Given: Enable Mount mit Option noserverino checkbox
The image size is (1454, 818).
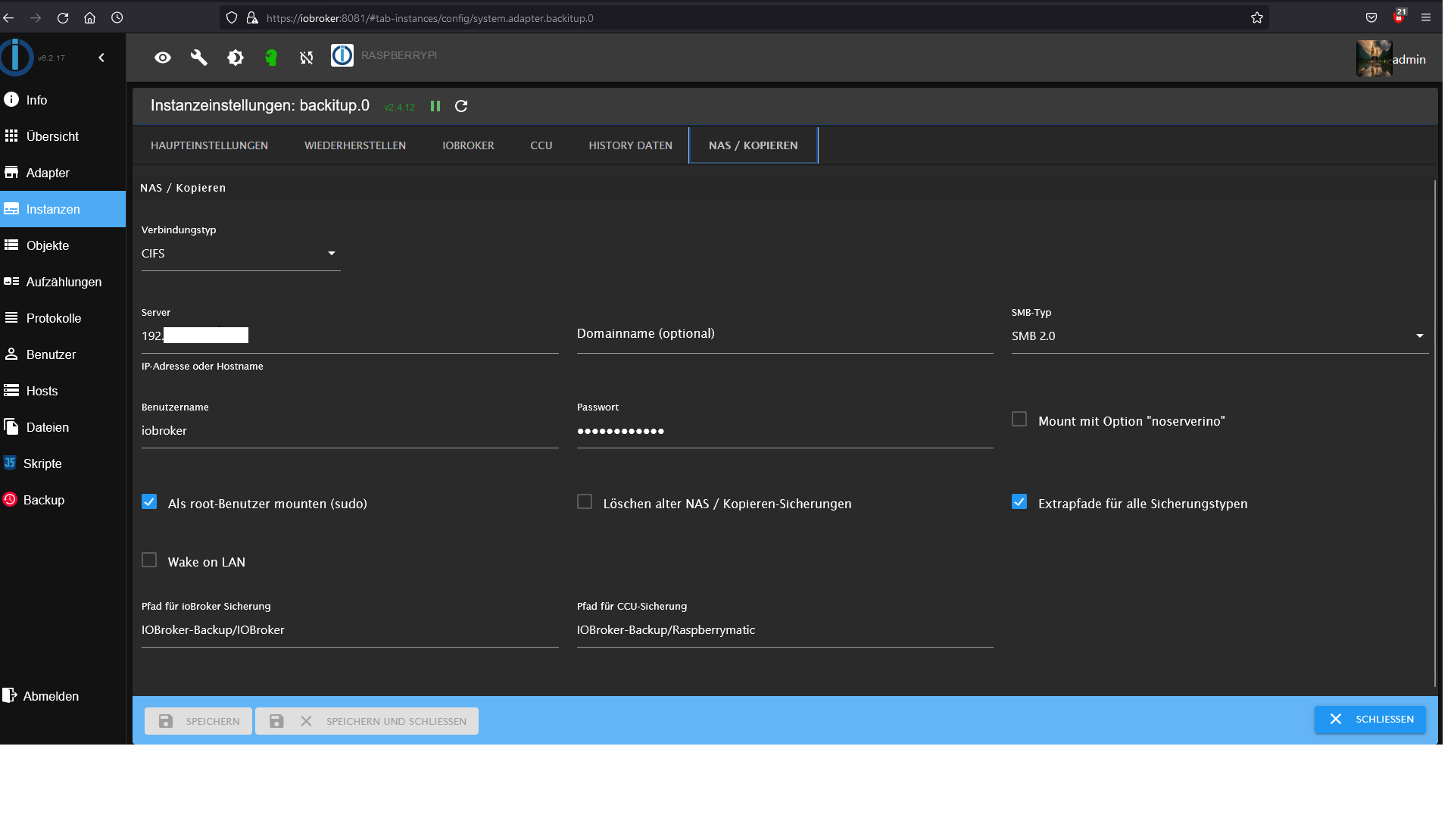Looking at the screenshot, I should pyautogui.click(x=1019, y=420).
